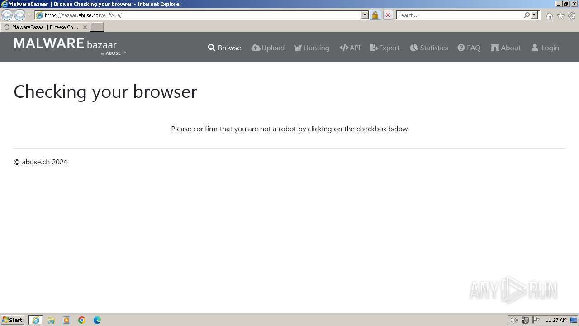This screenshot has width=579, height=326.
Task: Open the API menu item
Action: (350, 48)
